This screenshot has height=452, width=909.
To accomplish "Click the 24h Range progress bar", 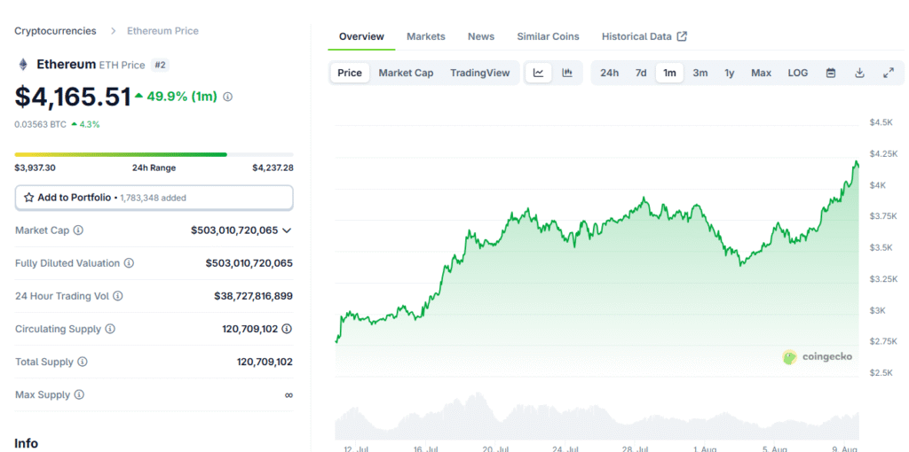I will click(154, 154).
